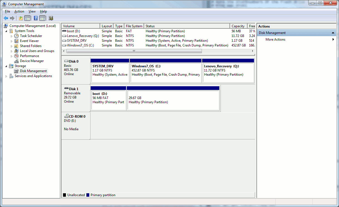Screen dimensions: 339x207
Task: Click the Windows7_OS (C:) volume drive icon
Action: (x=64, y=45)
